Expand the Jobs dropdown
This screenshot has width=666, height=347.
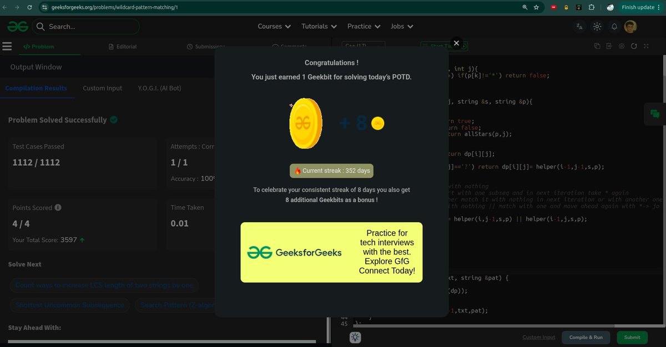[x=401, y=26]
